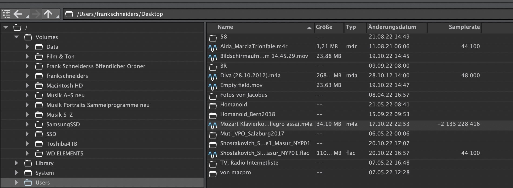Collapse the Volumes tree node
Viewport: 513px width, 188px height.
pyautogui.click(x=16, y=37)
